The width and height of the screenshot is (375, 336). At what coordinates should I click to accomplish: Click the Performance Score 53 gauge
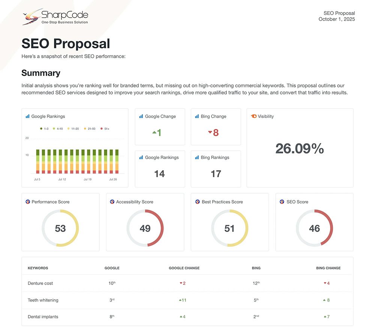(60, 228)
